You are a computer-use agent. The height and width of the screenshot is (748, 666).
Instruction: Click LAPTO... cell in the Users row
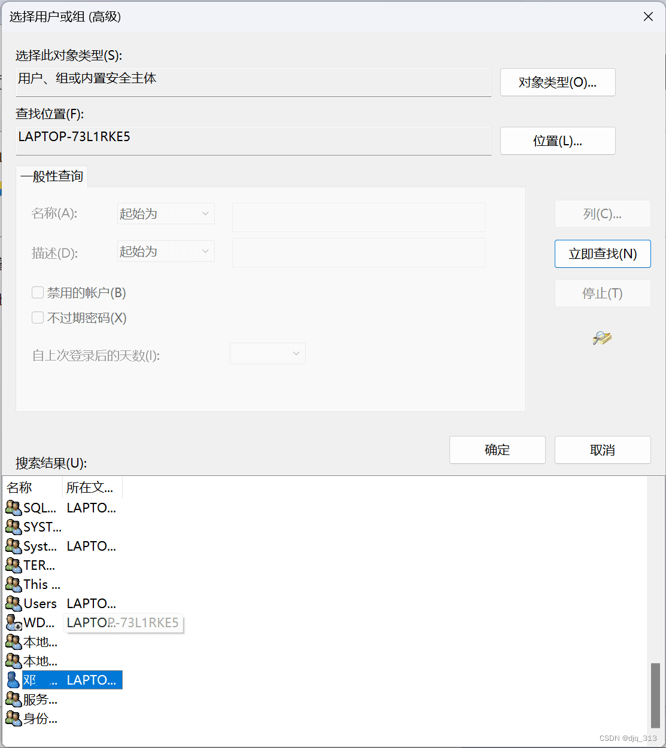(92, 603)
